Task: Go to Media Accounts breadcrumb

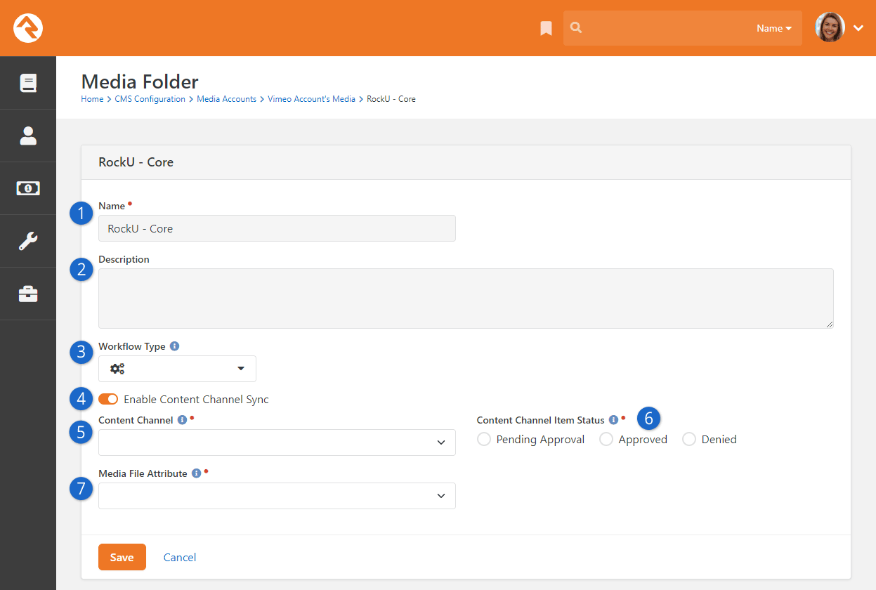Action: 226,99
